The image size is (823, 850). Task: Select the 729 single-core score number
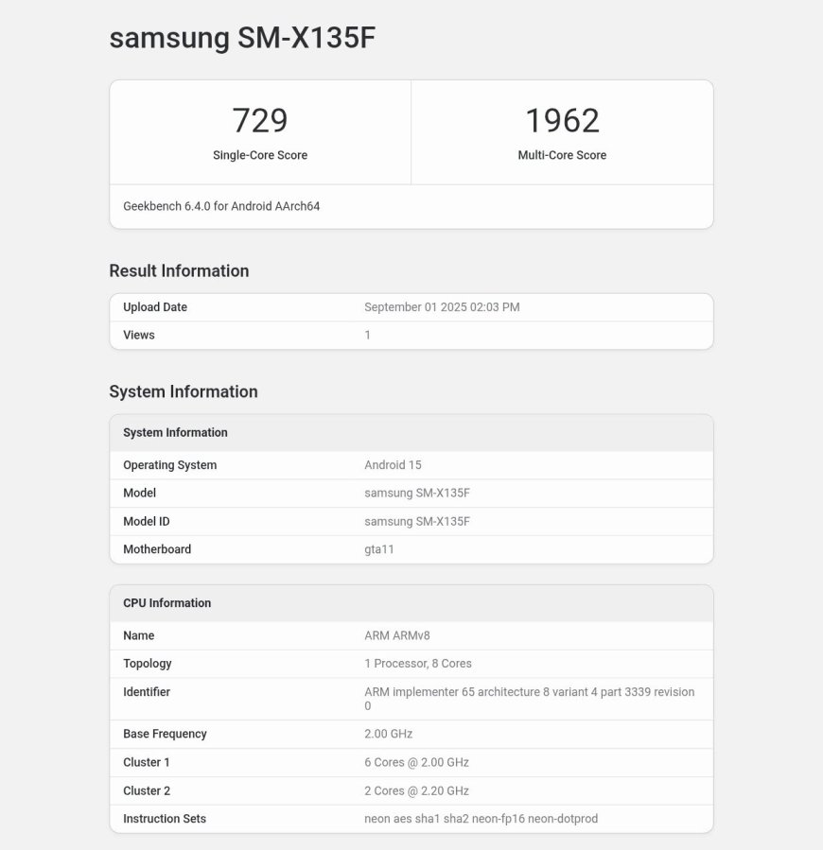point(260,120)
